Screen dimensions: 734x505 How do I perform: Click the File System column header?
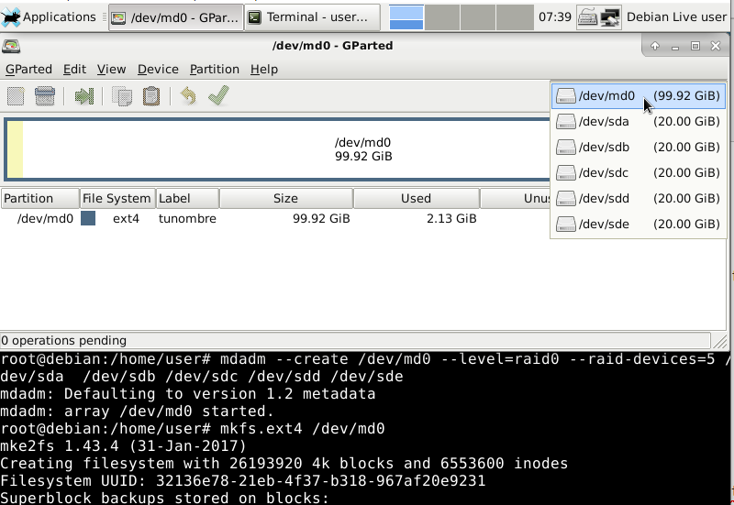(x=117, y=198)
